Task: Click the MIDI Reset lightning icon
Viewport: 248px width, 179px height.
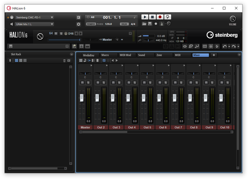Action: 217,46
